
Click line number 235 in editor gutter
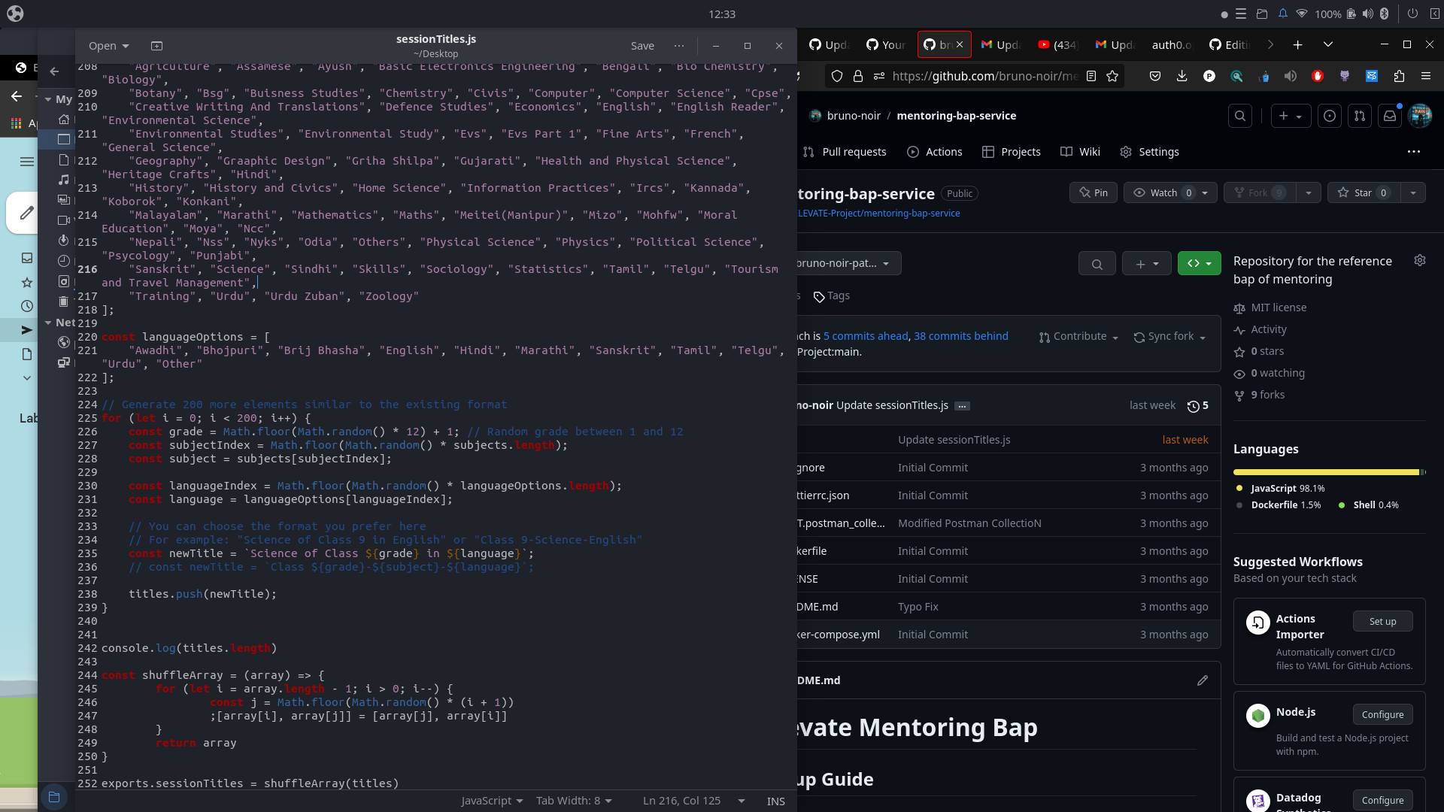(x=86, y=553)
